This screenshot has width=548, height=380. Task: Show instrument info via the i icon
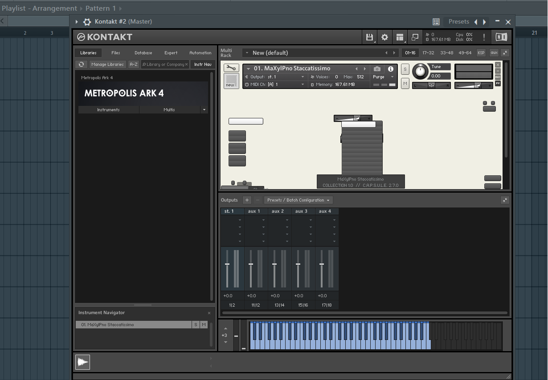pyautogui.click(x=391, y=69)
